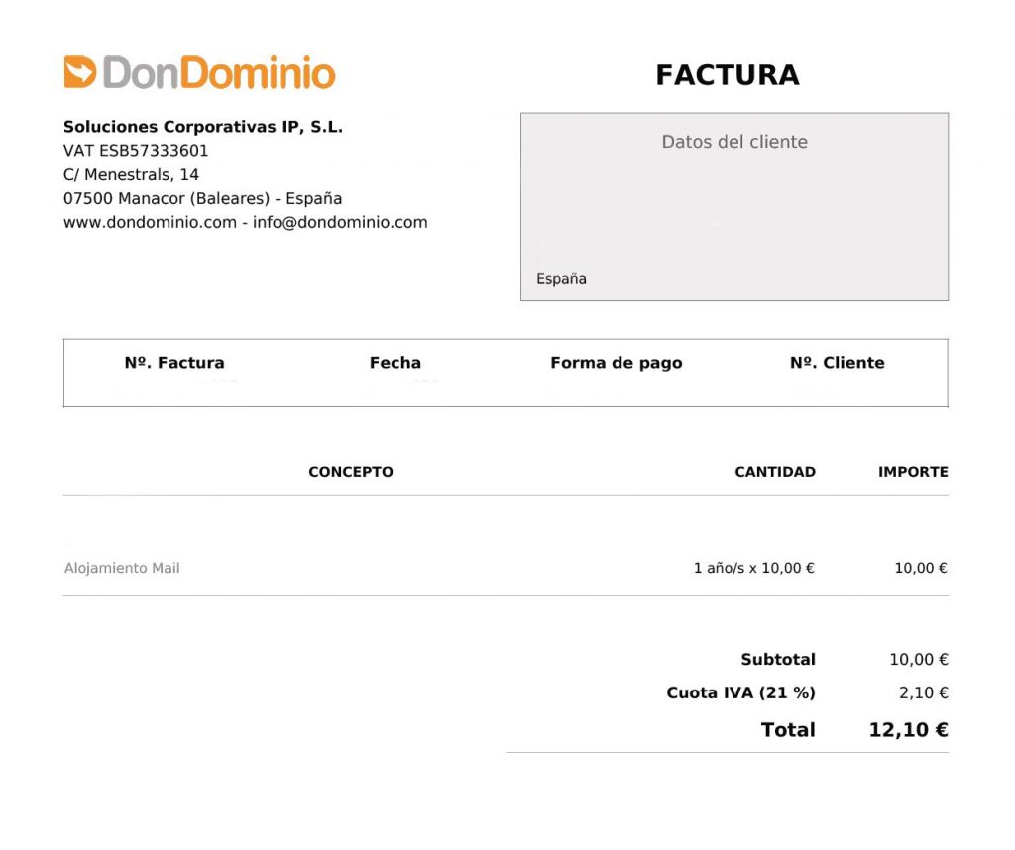The image size is (1015, 850).
Task: Click the Nº. Factura column header
Action: [x=174, y=363]
